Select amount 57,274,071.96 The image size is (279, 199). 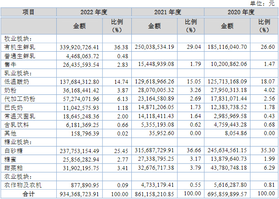[x=81, y=99]
